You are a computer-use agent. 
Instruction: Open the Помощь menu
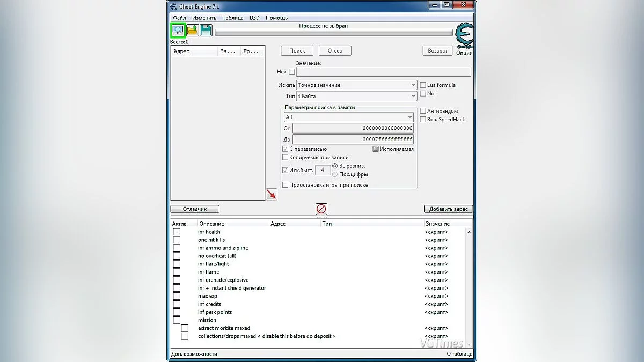(276, 18)
